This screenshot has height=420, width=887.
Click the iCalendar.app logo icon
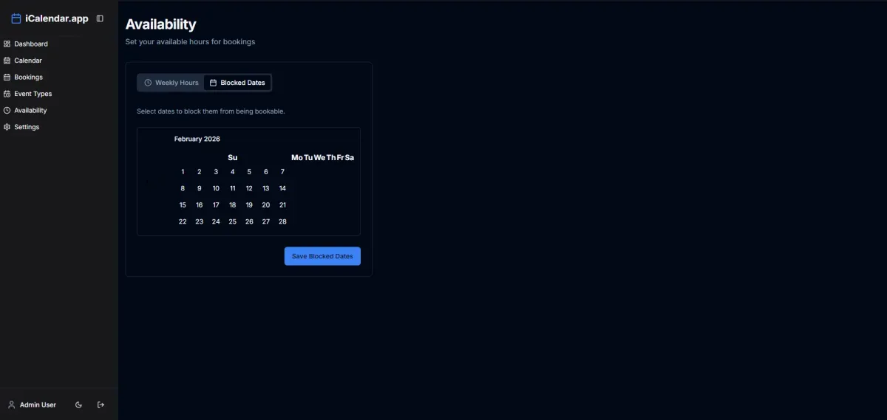coord(16,18)
